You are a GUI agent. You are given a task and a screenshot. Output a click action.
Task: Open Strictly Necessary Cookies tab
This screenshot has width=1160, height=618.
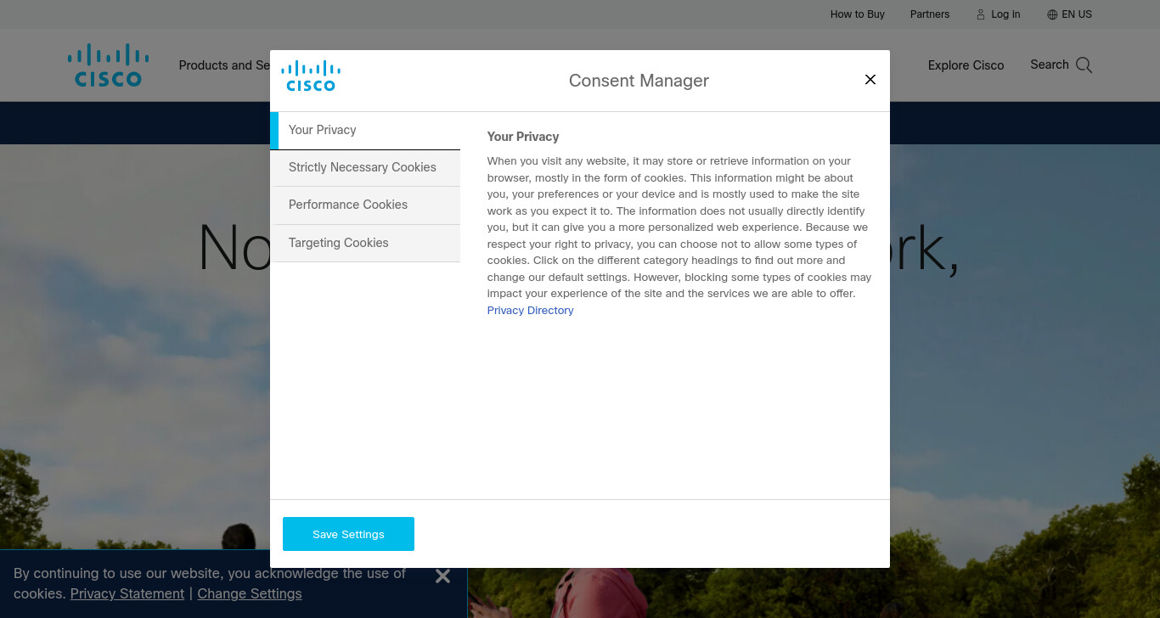pyautogui.click(x=365, y=167)
